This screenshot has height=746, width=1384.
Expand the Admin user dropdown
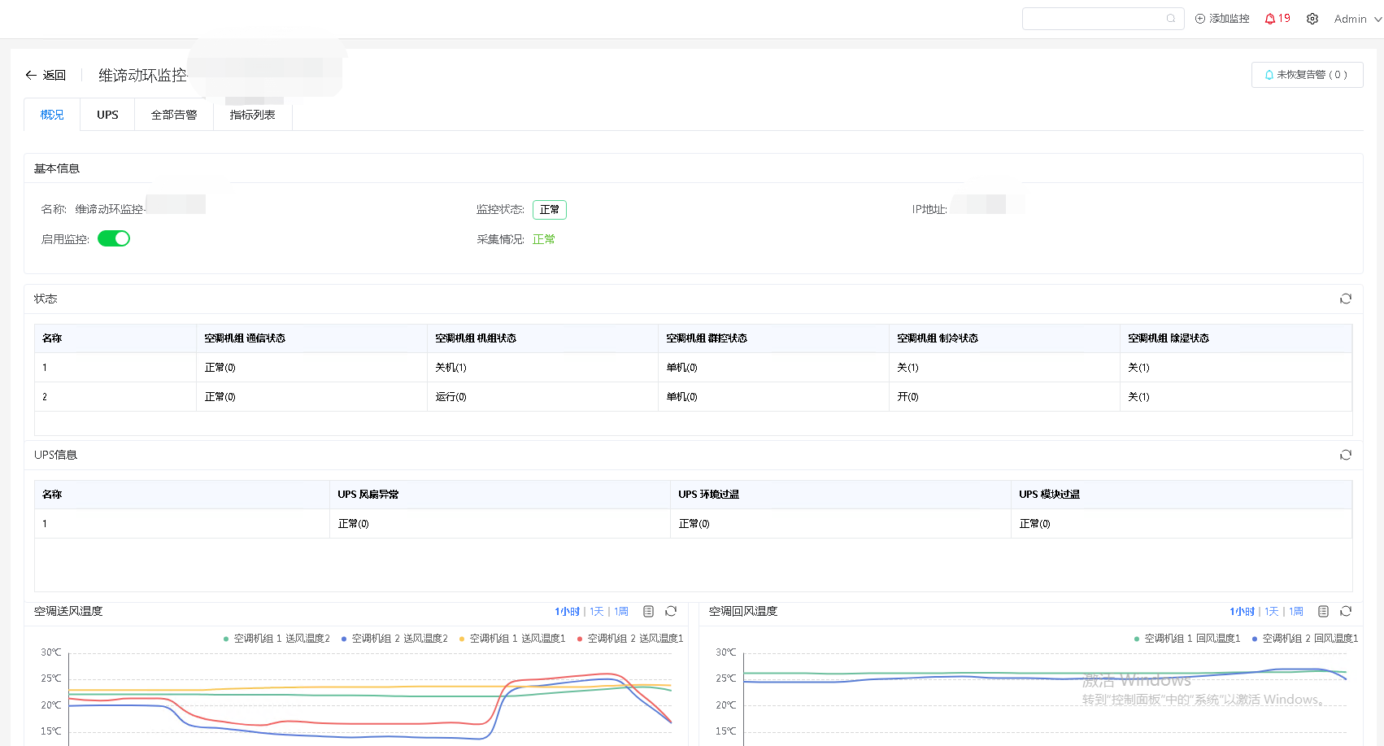[1358, 19]
